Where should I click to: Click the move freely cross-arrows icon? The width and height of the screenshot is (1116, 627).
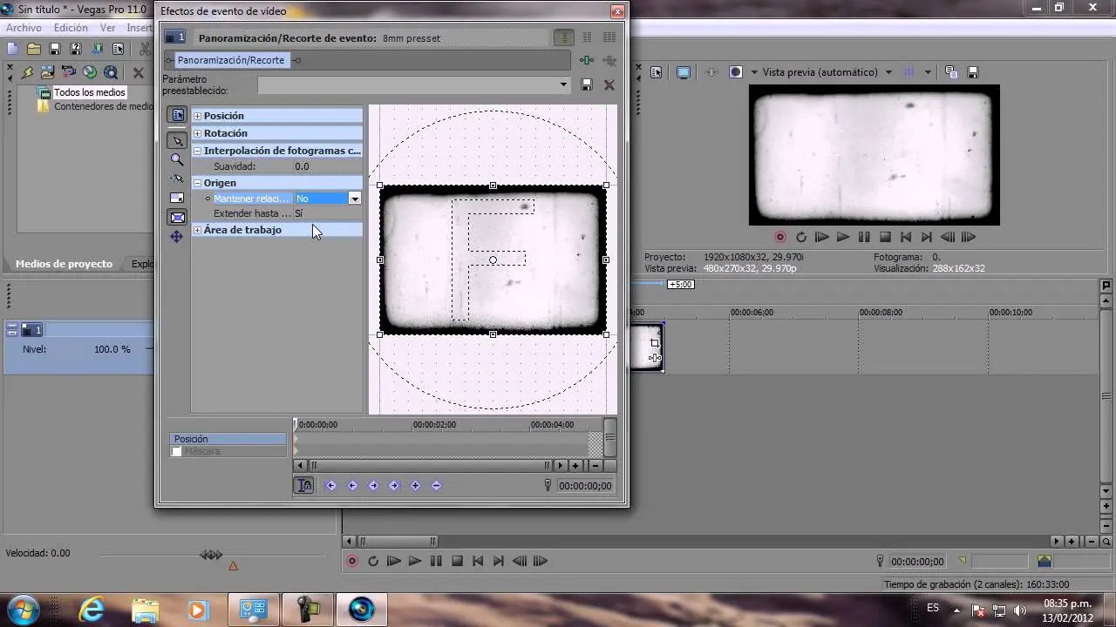pos(177,236)
